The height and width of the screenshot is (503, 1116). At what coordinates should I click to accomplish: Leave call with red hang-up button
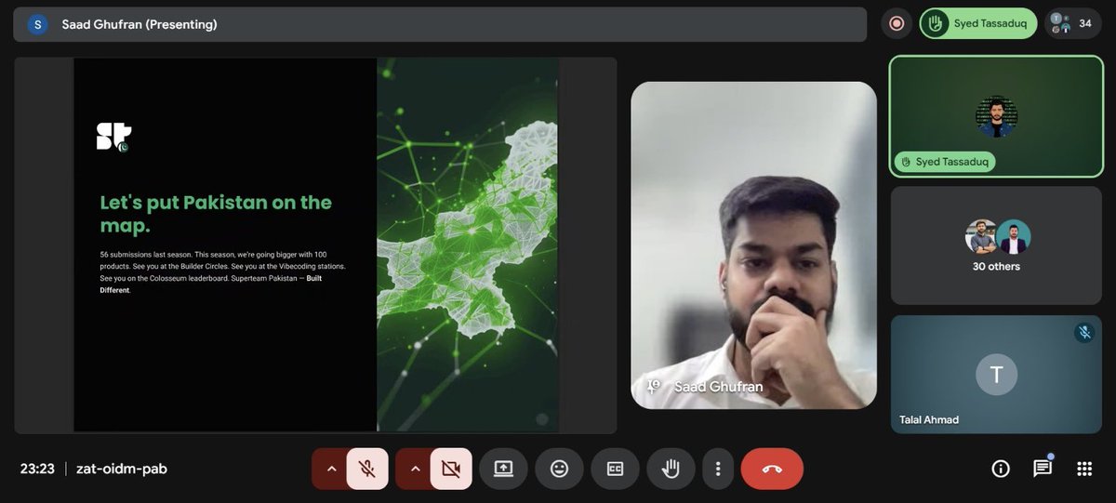point(772,469)
